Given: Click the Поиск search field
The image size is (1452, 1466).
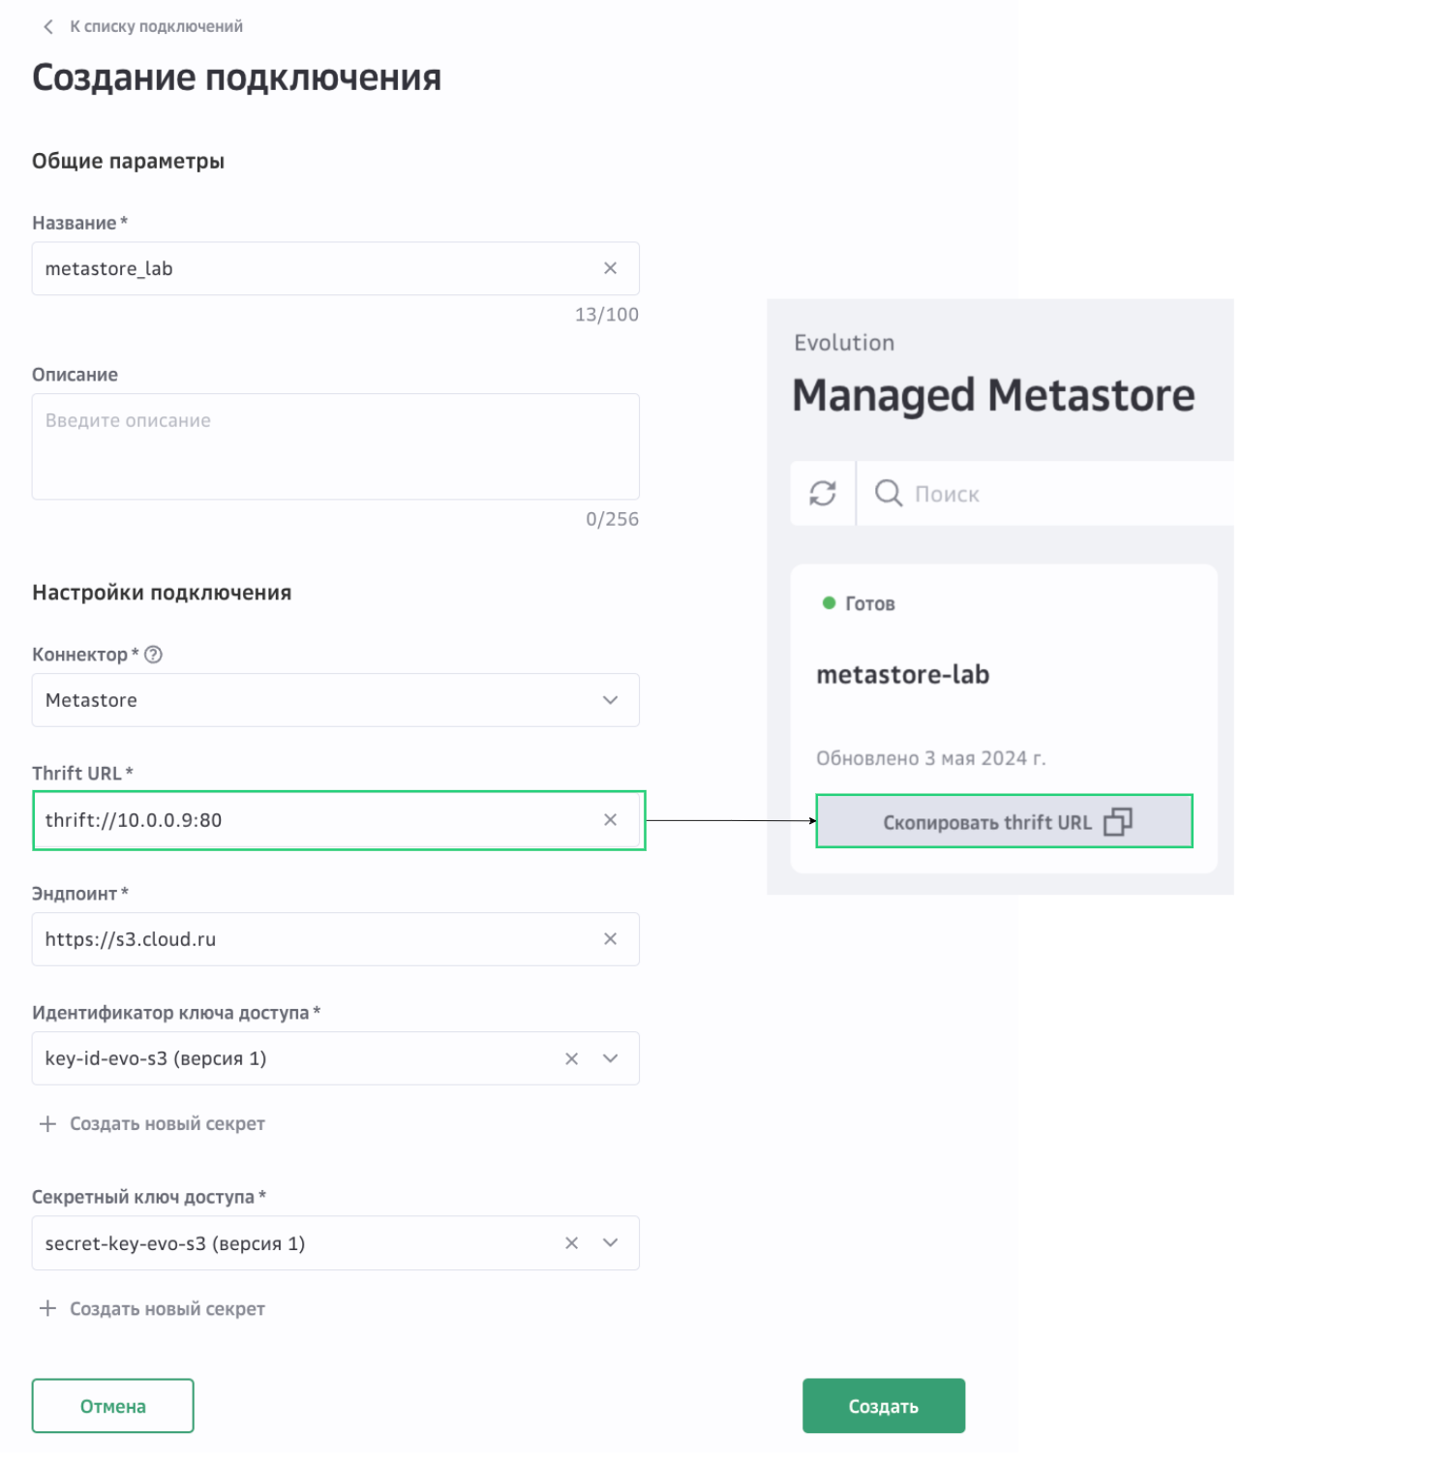Looking at the screenshot, I should [1045, 494].
